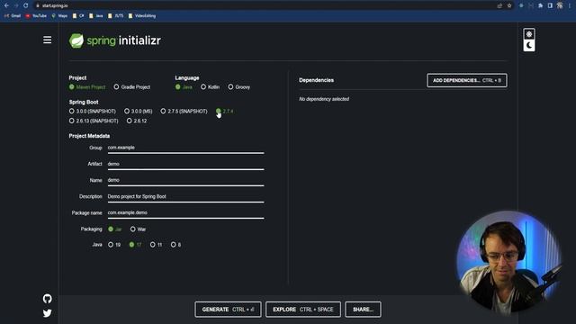Viewport: 576px width, 324px height.
Task: Choose Groovy as the language
Action: (238, 87)
